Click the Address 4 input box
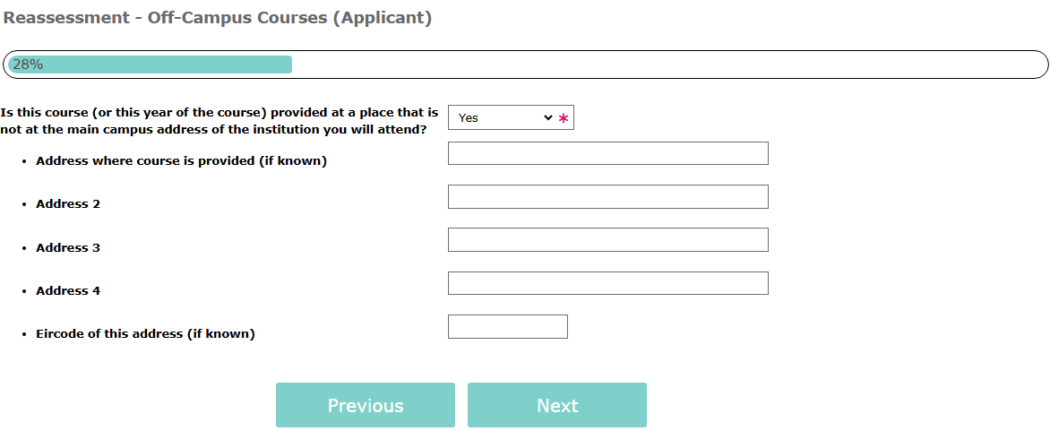 click(x=607, y=283)
